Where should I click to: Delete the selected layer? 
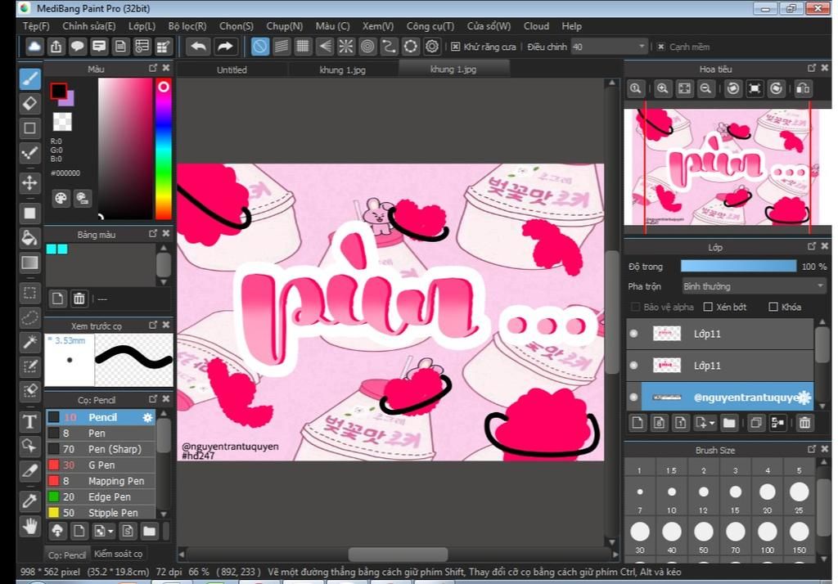point(804,423)
